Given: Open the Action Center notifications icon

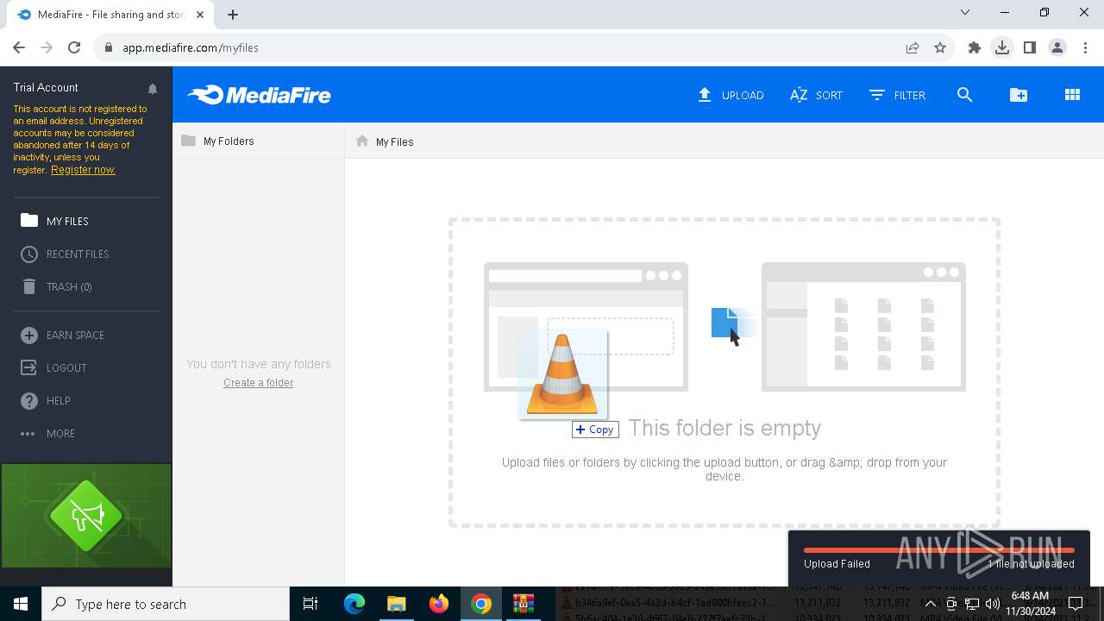Looking at the screenshot, I should pos(1076,604).
